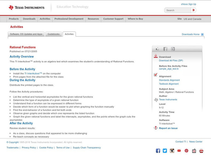Open the Activities nav menu item
Screen dimensions: 211x155
[x=45, y=19]
